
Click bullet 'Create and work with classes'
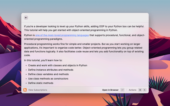pos(58,65)
